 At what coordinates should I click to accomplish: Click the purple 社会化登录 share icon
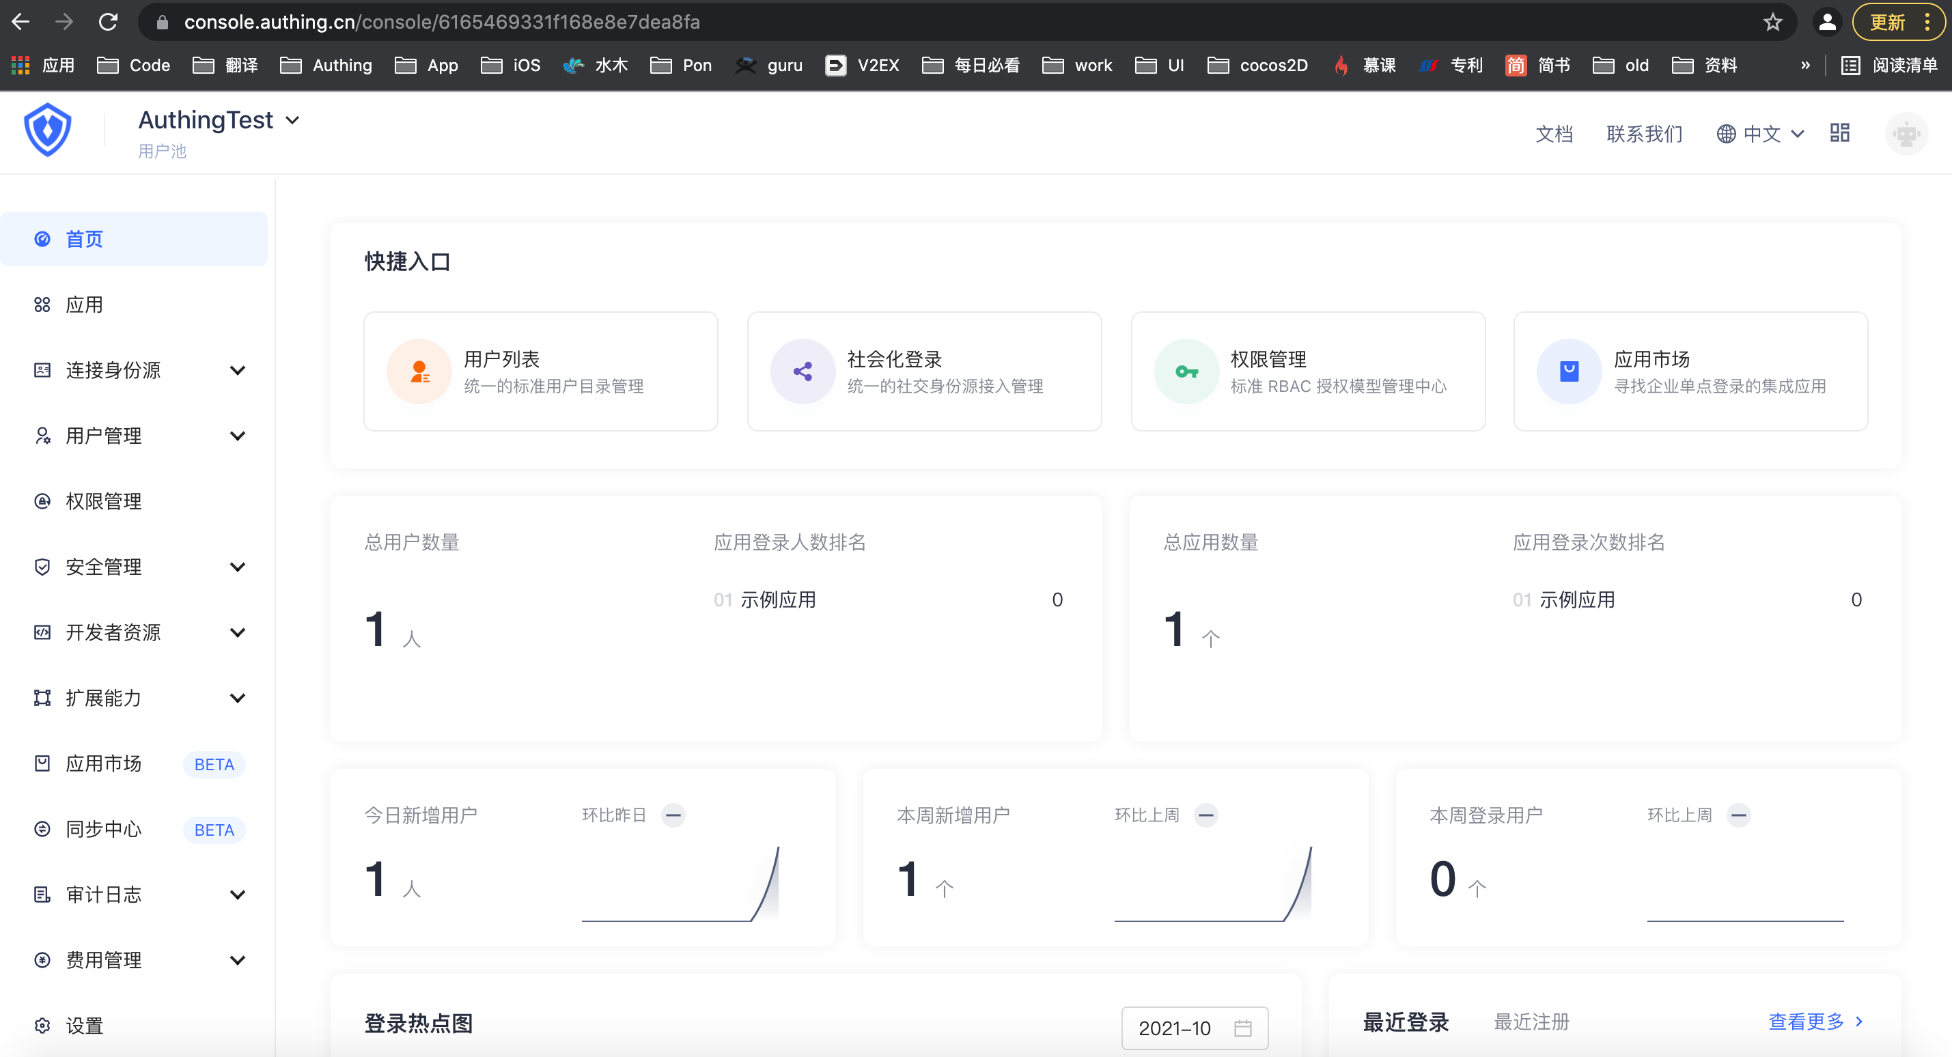tap(803, 371)
